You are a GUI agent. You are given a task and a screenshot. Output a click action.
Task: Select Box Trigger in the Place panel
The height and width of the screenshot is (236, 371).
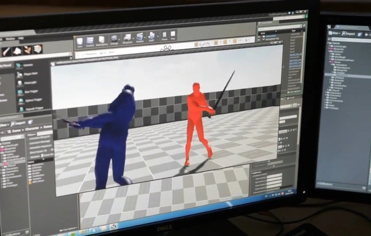31,92
